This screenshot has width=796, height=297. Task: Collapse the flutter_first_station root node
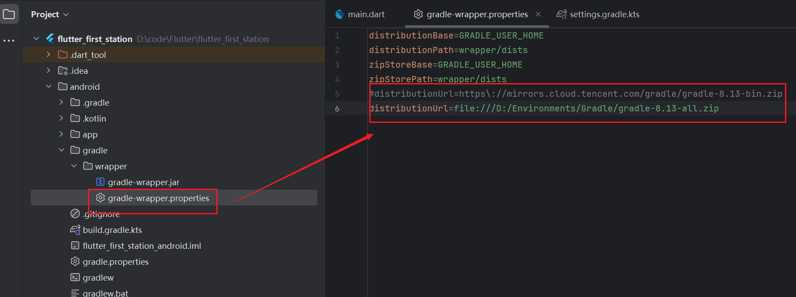pyautogui.click(x=36, y=39)
